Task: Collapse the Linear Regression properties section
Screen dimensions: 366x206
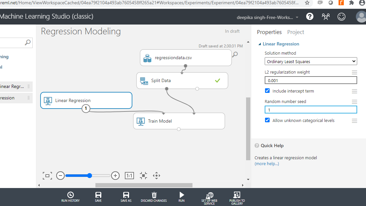Action: coord(259,44)
